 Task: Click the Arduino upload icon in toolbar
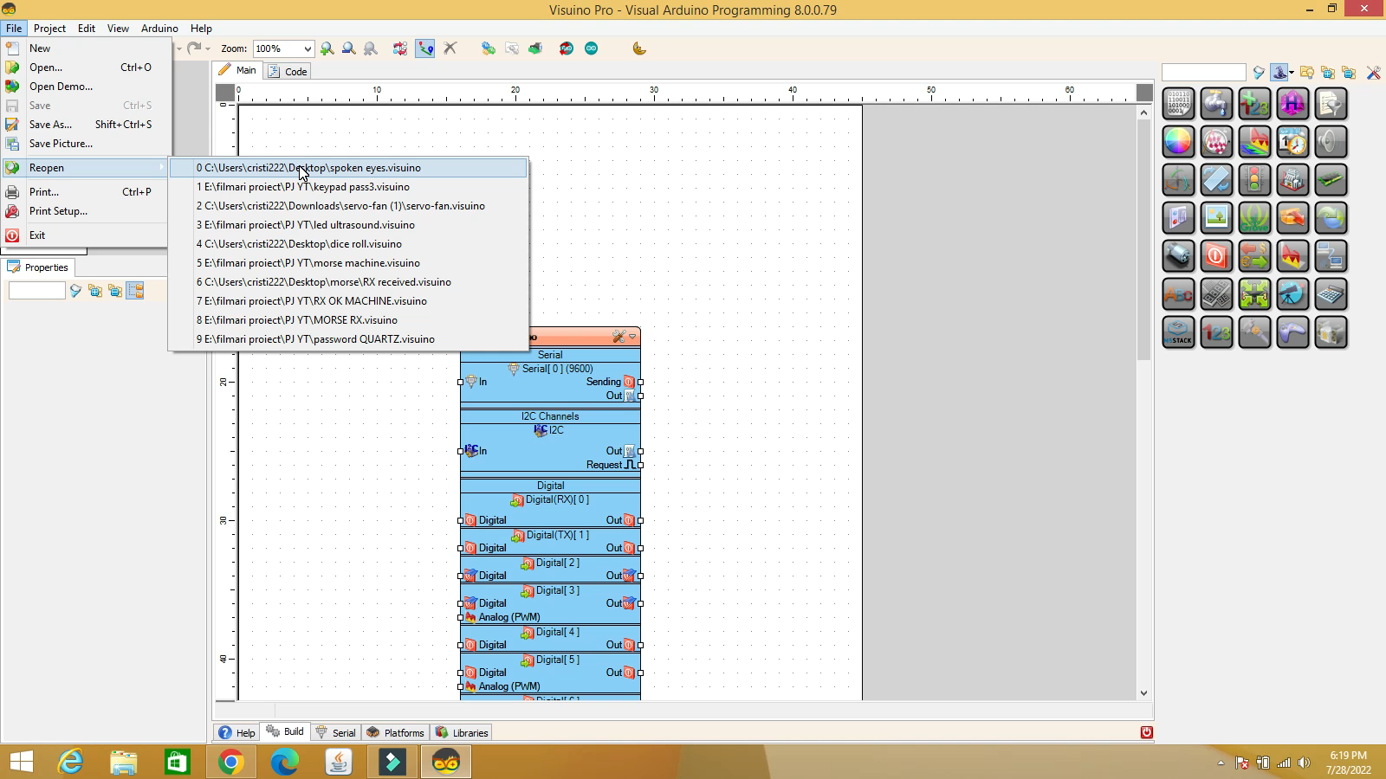[x=567, y=48]
